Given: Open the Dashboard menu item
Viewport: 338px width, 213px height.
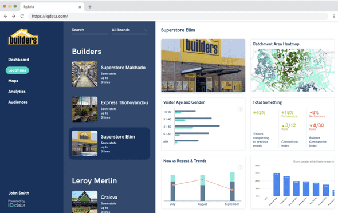Looking at the screenshot, I should click(18, 60).
